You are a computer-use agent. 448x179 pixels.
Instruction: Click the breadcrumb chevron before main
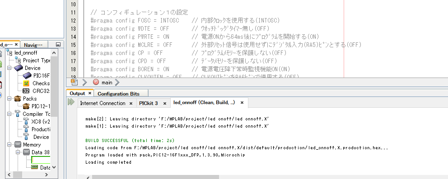(x=84, y=83)
